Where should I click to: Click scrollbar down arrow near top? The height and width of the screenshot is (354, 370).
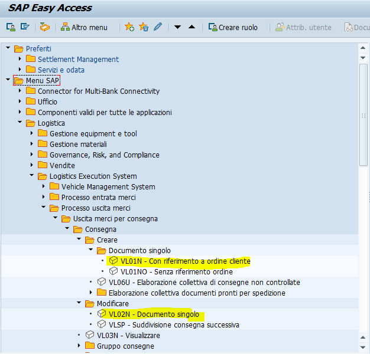[x=363, y=58]
